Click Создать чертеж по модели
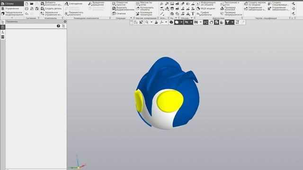Screen dimensions: 303x170 (x=255, y=4)
